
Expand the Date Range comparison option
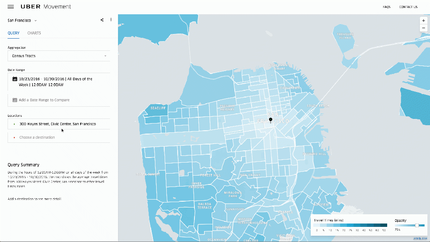click(x=59, y=100)
